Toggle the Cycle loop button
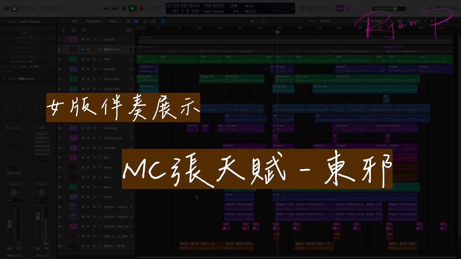Viewport: 461px width, 259px height. point(157,8)
